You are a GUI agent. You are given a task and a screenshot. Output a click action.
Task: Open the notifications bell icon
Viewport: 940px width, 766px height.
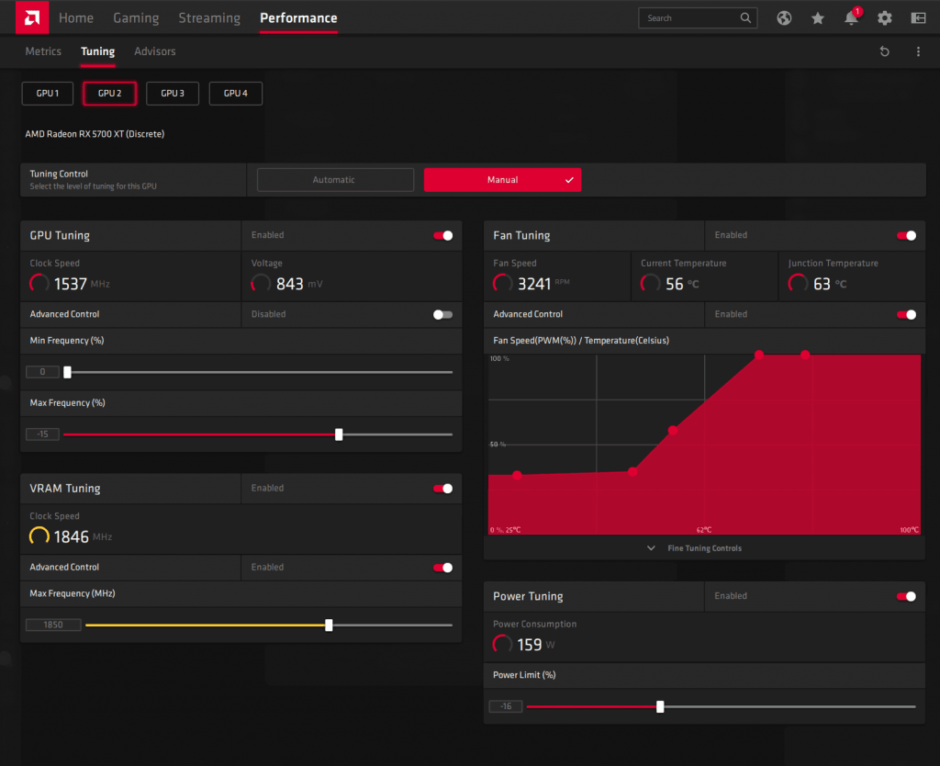coord(851,18)
